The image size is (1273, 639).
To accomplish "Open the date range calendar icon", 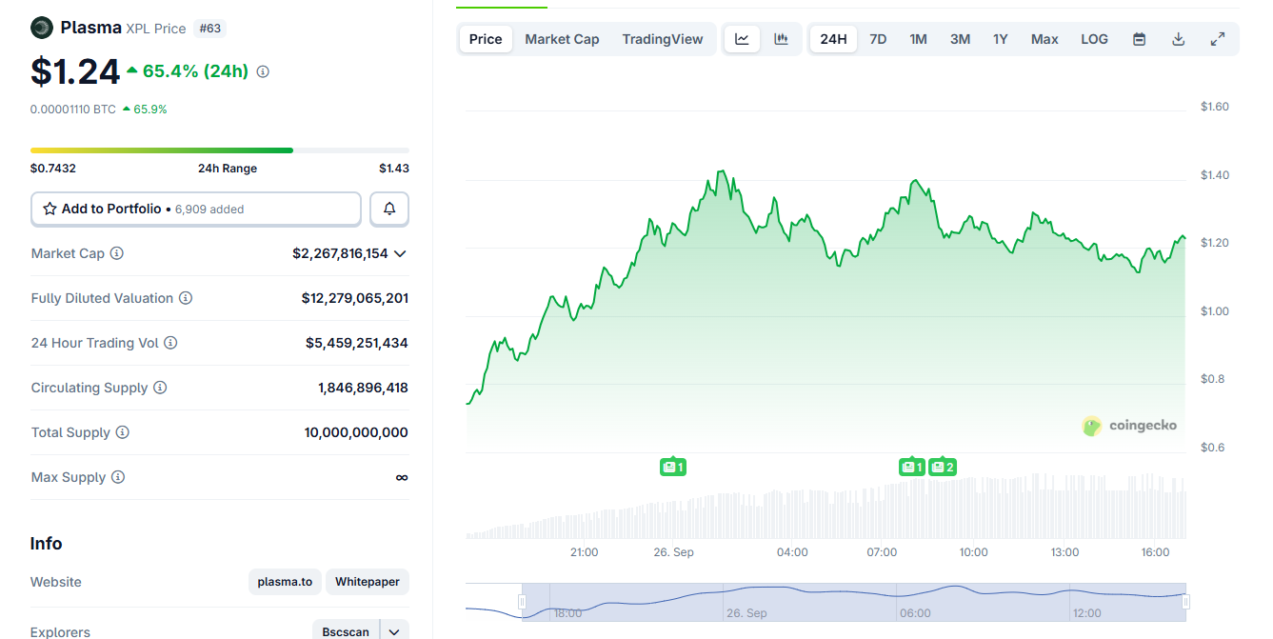I will 1139,38.
